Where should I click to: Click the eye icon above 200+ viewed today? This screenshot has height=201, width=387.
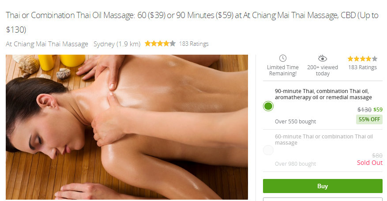(x=322, y=59)
